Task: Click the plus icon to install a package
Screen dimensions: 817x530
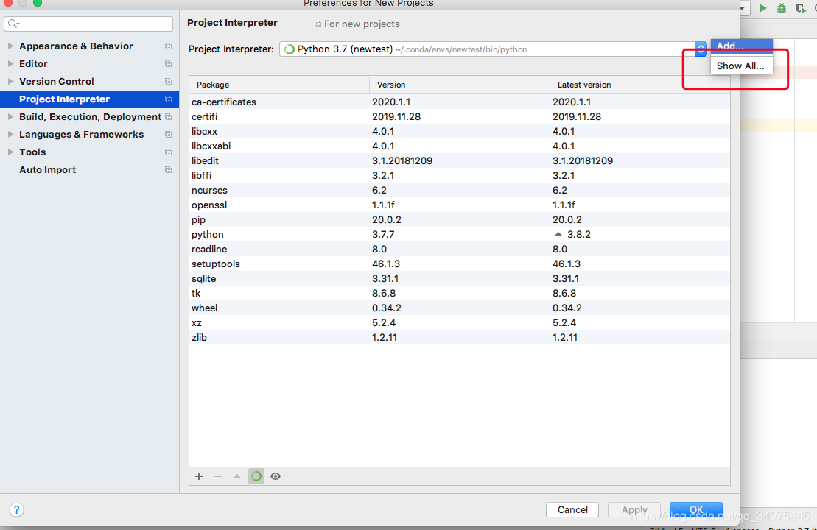Action: tap(198, 476)
